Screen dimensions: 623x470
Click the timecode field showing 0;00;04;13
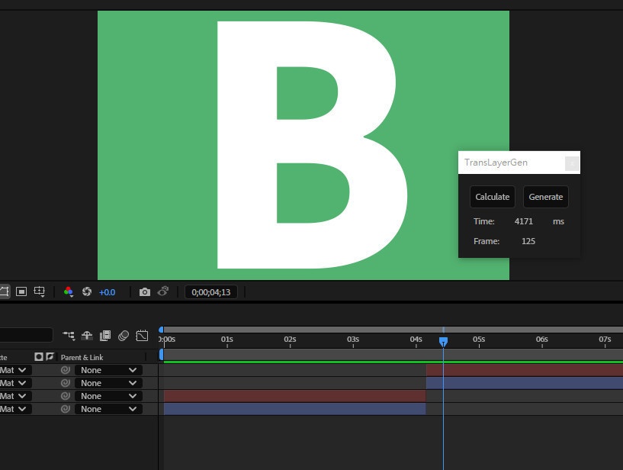[x=210, y=291]
